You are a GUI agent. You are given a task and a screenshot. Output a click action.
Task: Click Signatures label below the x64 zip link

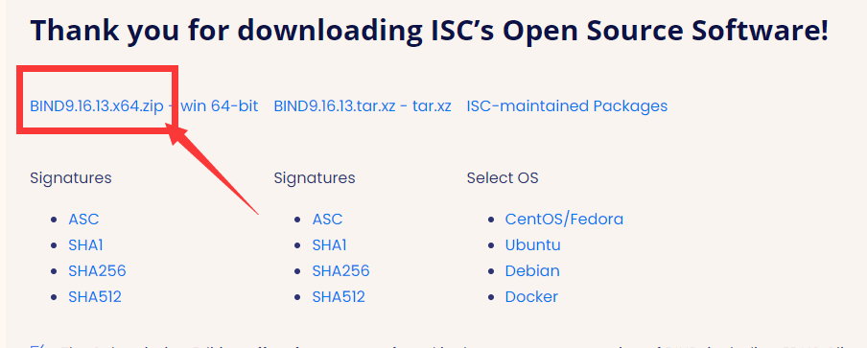click(x=71, y=178)
